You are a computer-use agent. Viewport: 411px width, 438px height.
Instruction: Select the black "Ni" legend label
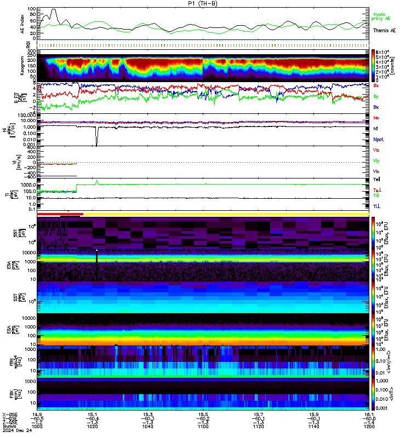375,129
